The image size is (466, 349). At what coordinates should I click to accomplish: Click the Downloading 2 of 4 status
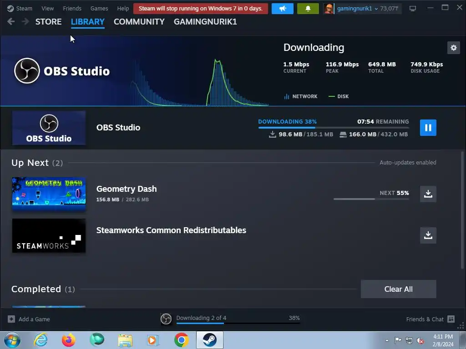(201, 318)
